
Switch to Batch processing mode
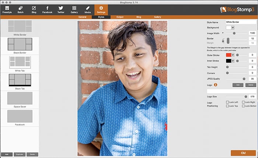point(20,10)
